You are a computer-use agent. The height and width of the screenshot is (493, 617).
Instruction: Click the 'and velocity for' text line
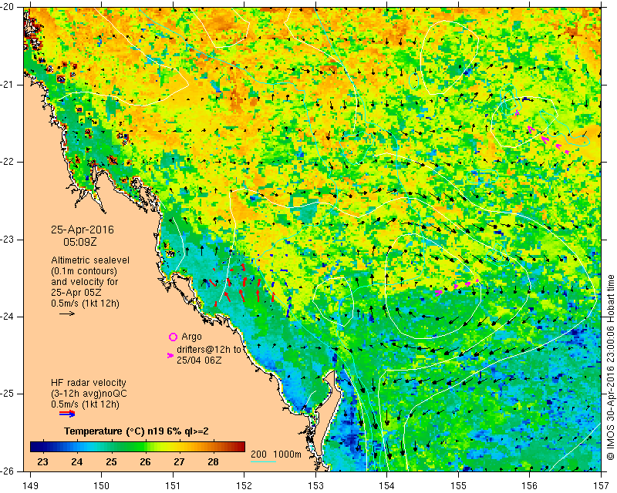point(85,282)
